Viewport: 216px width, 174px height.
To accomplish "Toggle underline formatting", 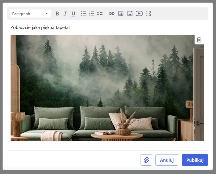I will click(x=73, y=13).
